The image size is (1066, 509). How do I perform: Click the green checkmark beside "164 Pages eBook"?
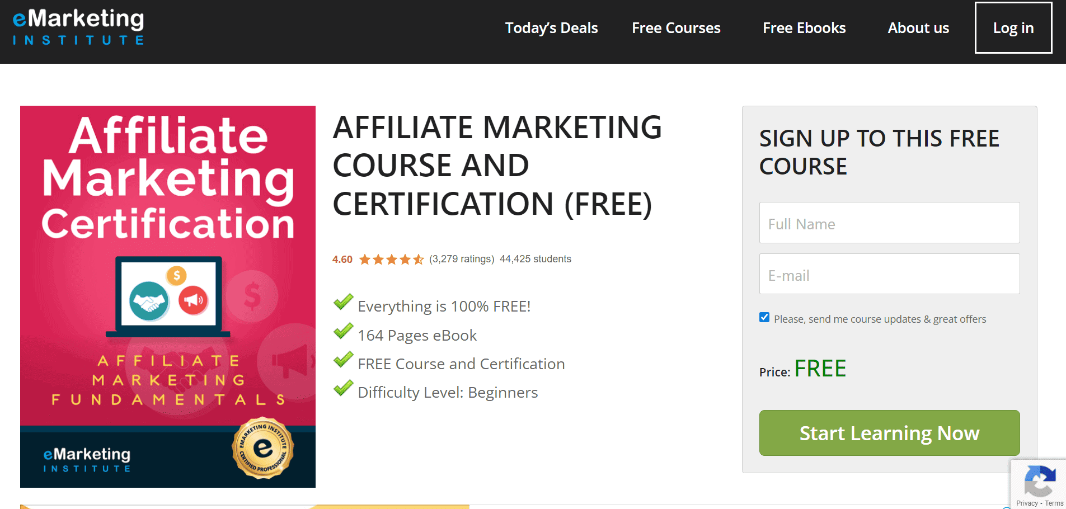[342, 331]
